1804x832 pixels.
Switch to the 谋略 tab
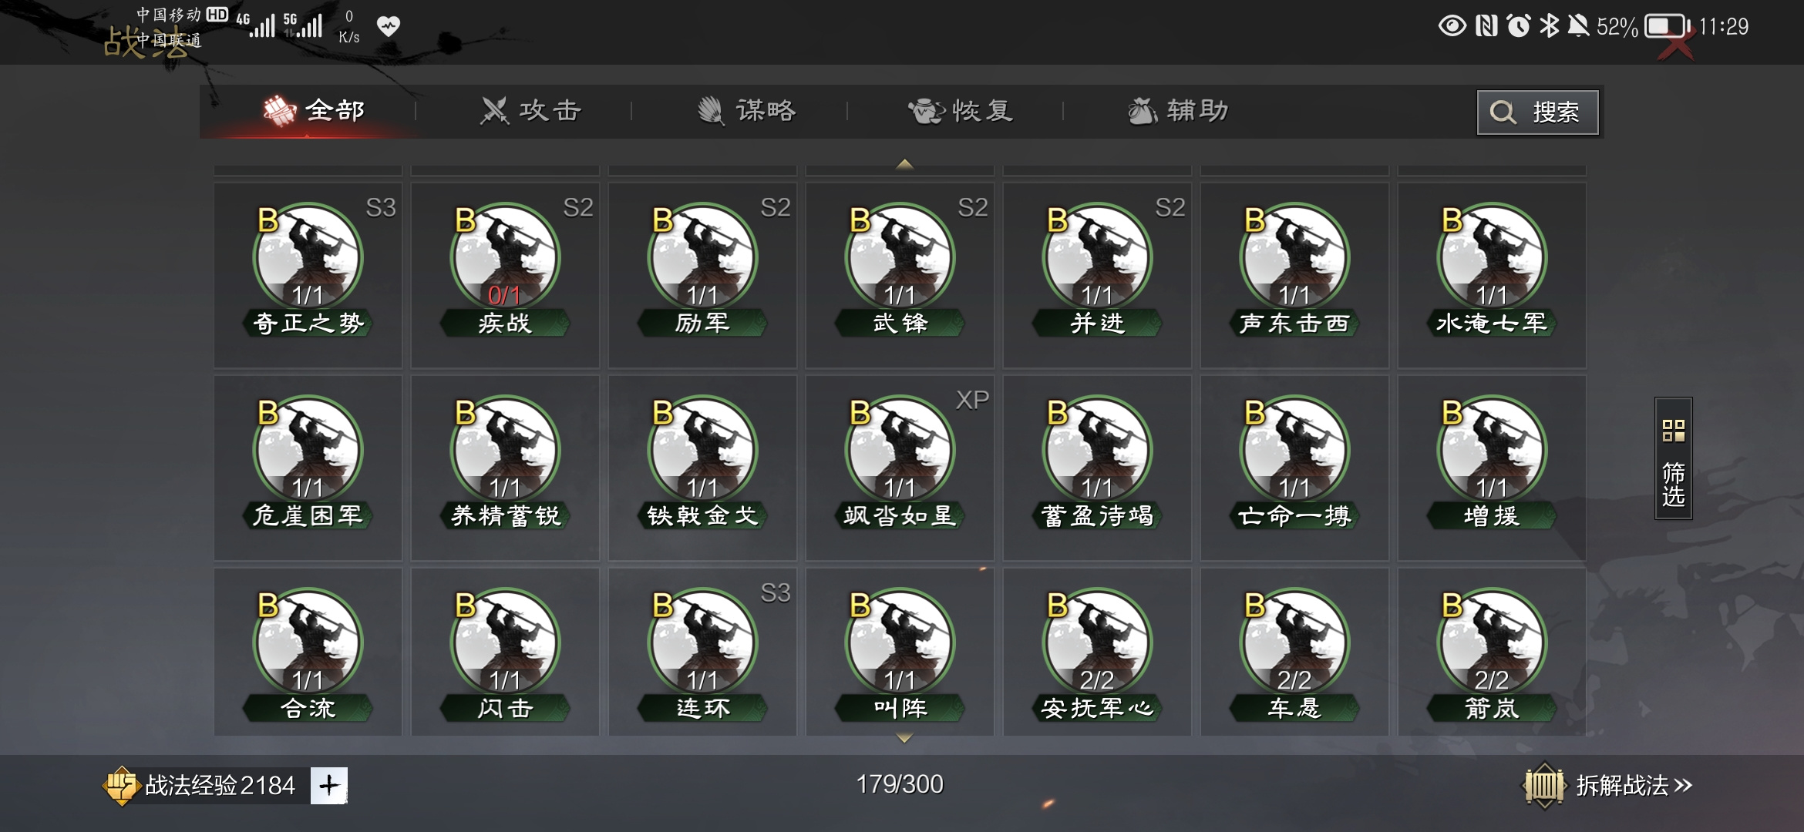pos(746,111)
